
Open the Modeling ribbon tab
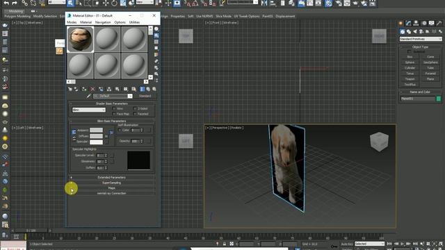click(x=16, y=11)
